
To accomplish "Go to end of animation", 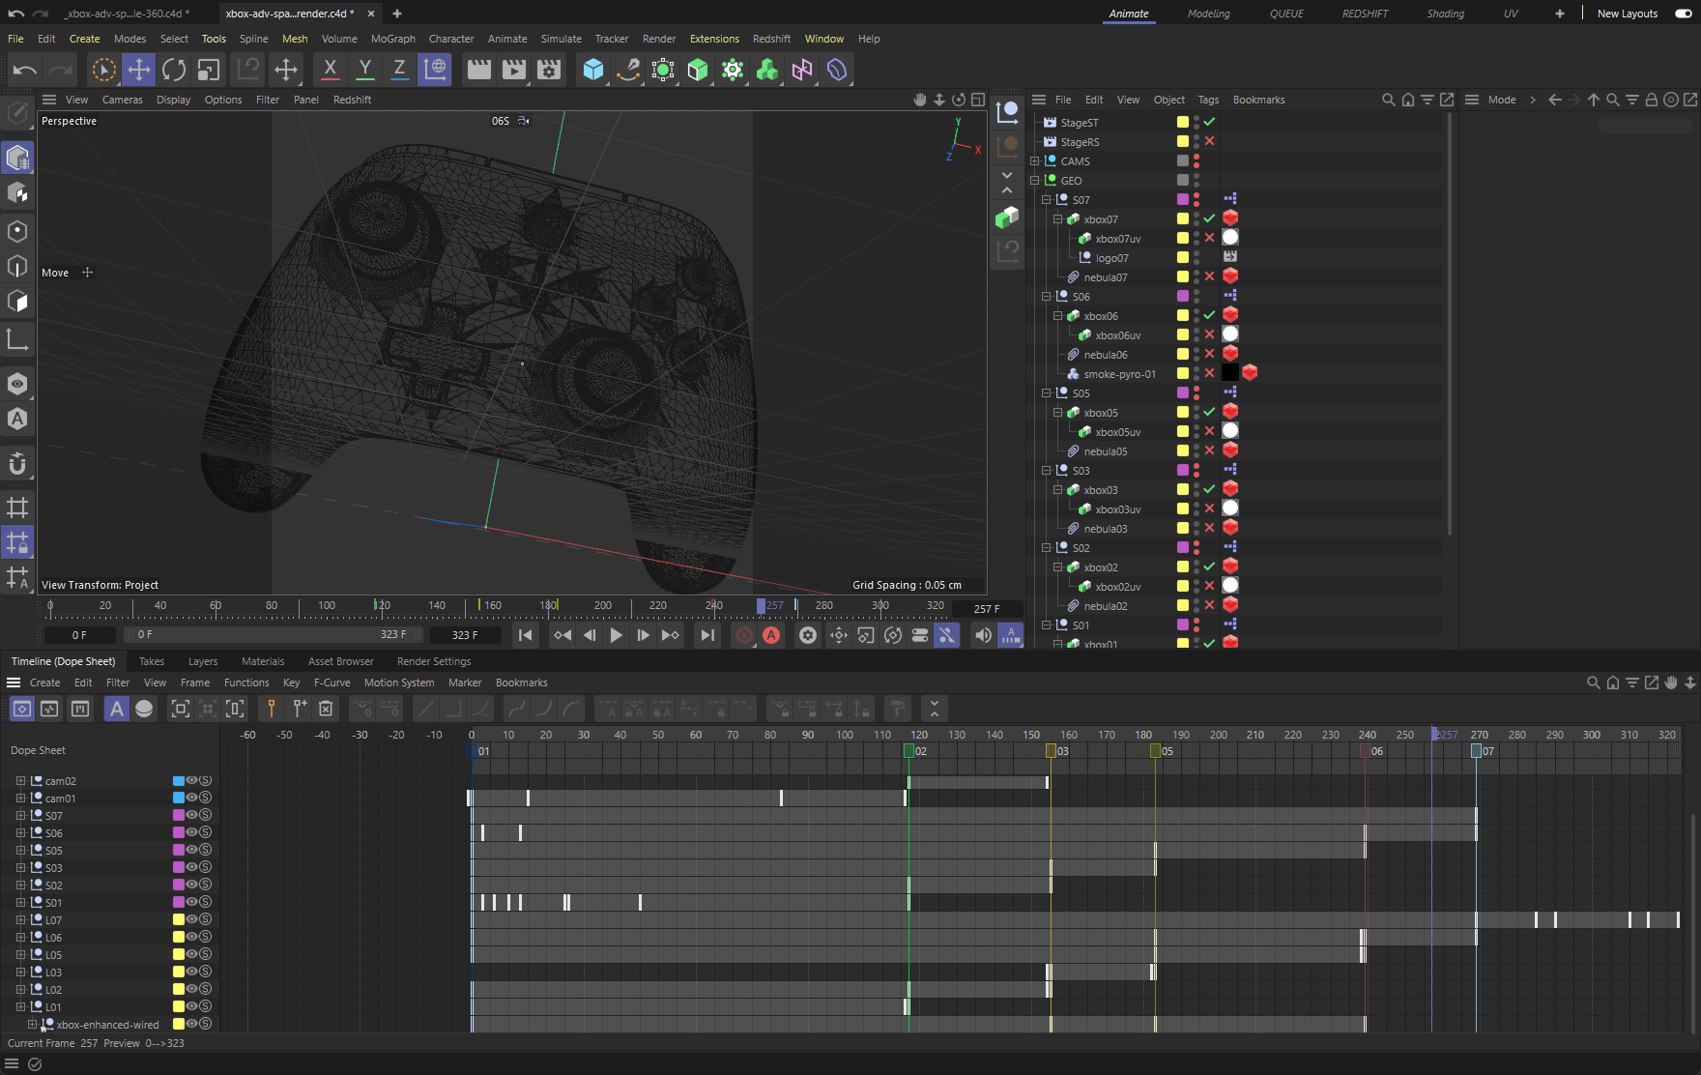I will coord(707,635).
